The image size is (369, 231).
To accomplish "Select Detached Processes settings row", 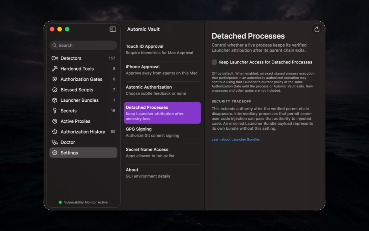I will (162, 113).
